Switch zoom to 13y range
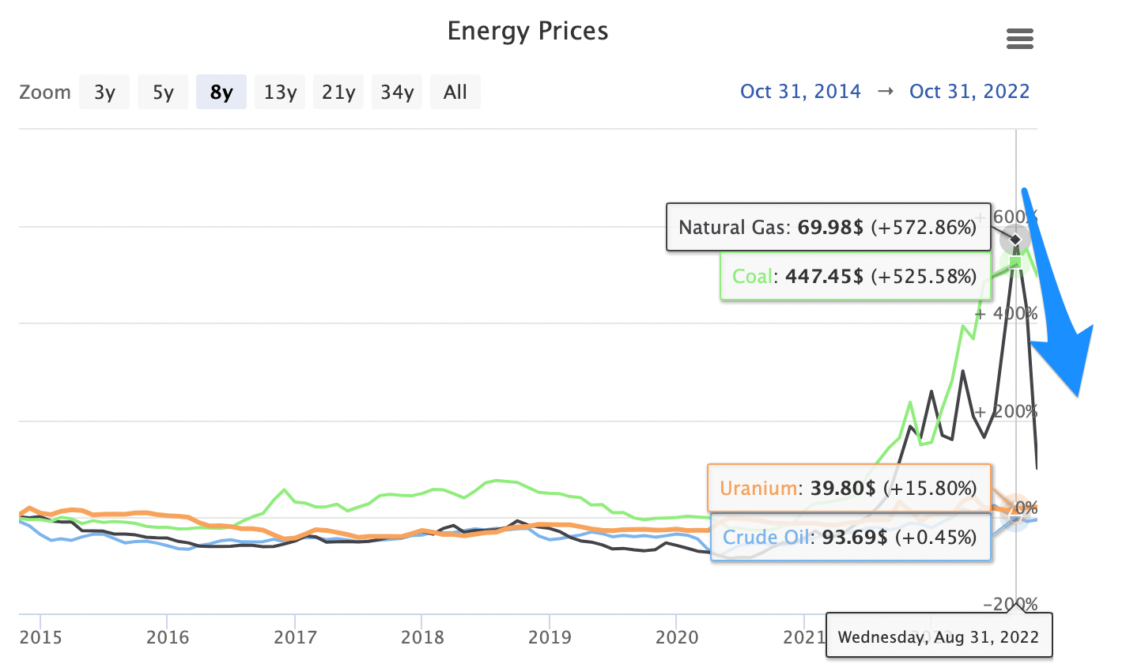Screen dimensions: 1126x672 pos(280,92)
